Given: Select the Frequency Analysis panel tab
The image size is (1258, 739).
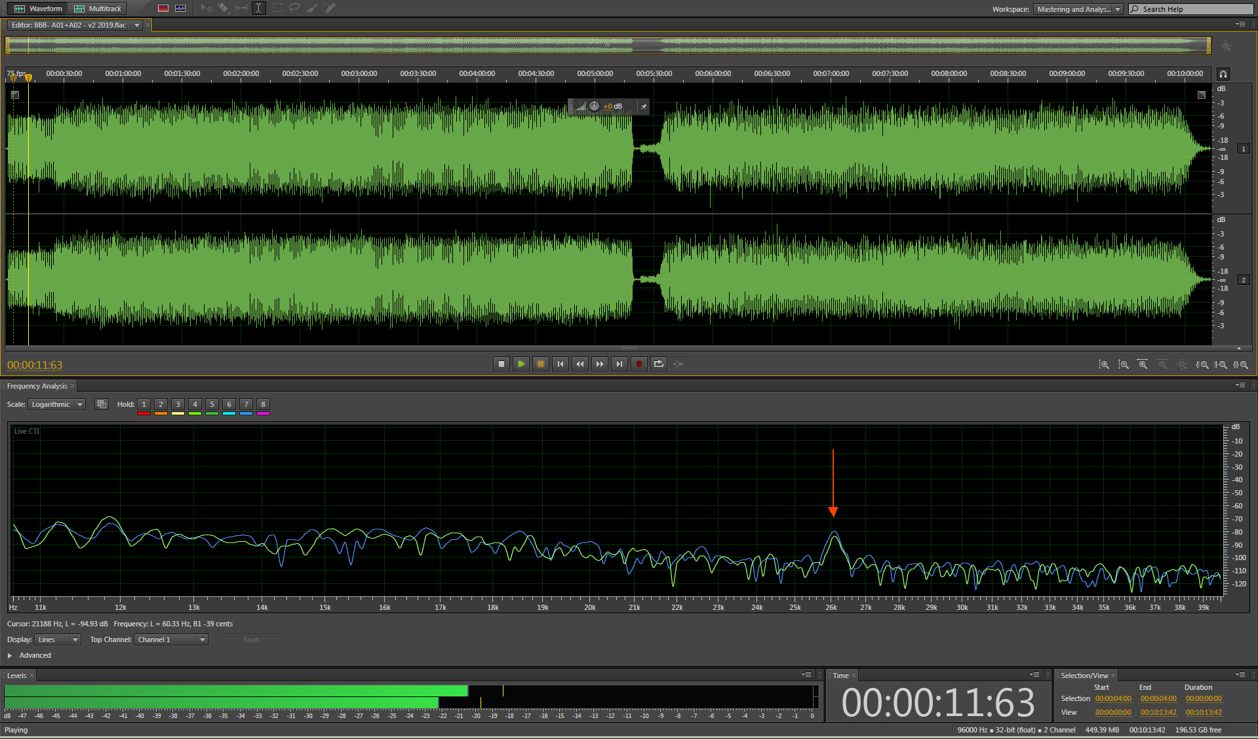Looking at the screenshot, I should pos(37,386).
